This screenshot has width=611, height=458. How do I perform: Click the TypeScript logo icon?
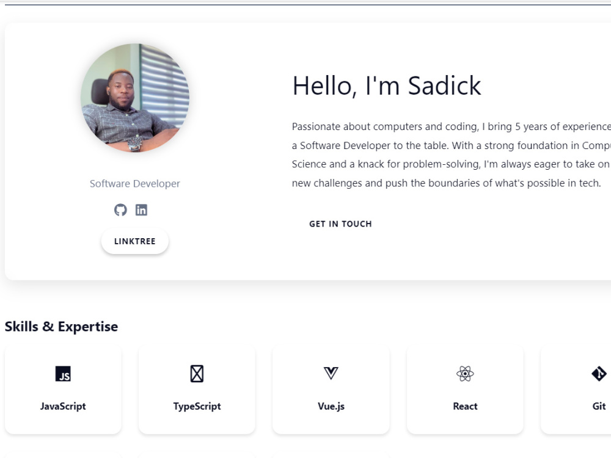pyautogui.click(x=197, y=374)
